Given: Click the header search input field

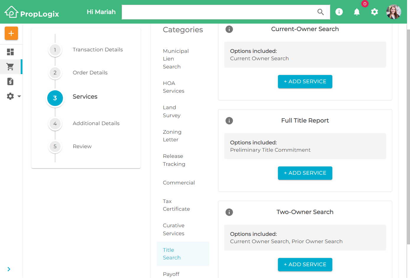Looking at the screenshot, I should 226,12.
